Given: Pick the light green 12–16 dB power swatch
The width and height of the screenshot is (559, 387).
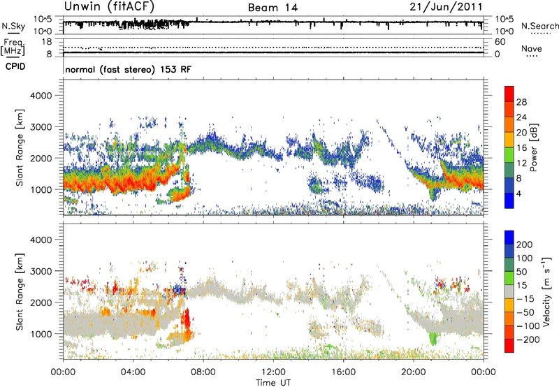Looking at the screenshot, I should point(509,154).
